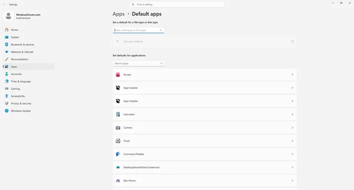
Task: Open Dev Home default settings
Action: click(204, 181)
